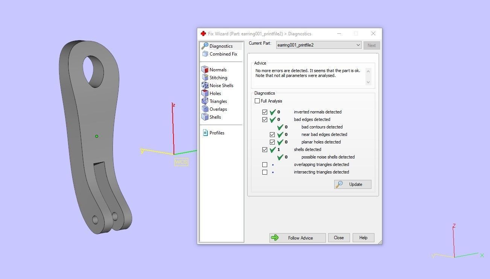Click the Fix Wizard window close X

click(373, 33)
